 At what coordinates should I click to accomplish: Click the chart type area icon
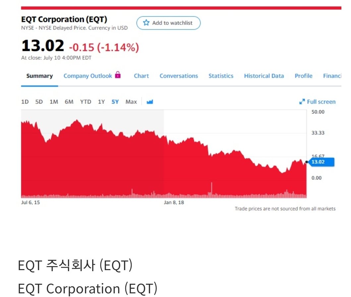click(150, 102)
